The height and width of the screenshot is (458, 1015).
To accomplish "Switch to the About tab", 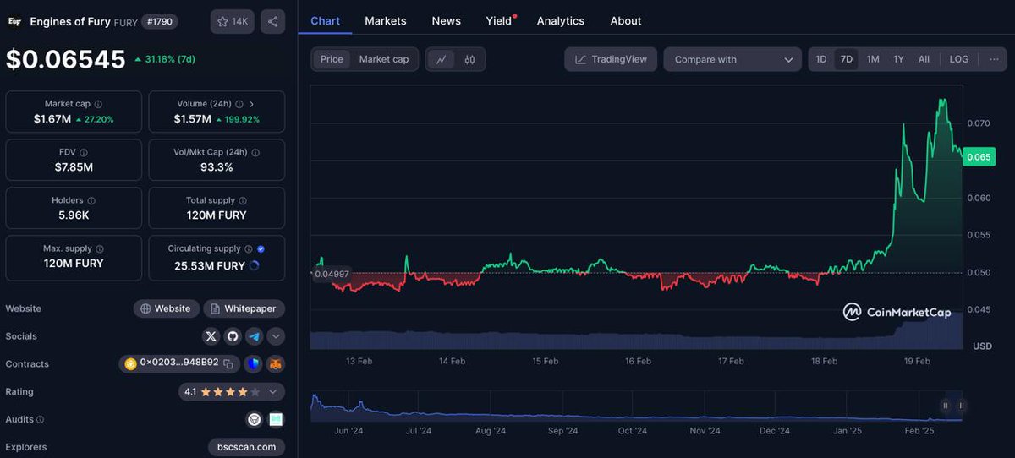I will [x=626, y=20].
